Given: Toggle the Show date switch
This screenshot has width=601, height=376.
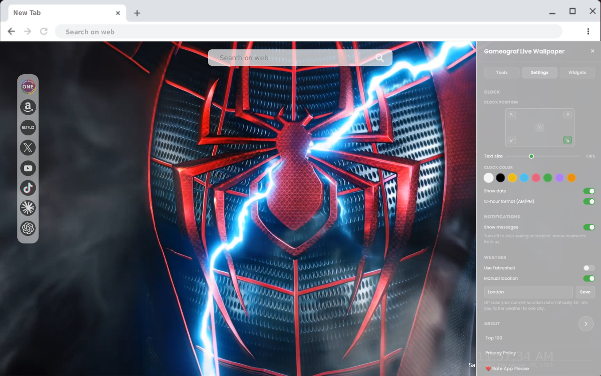Looking at the screenshot, I should (589, 191).
